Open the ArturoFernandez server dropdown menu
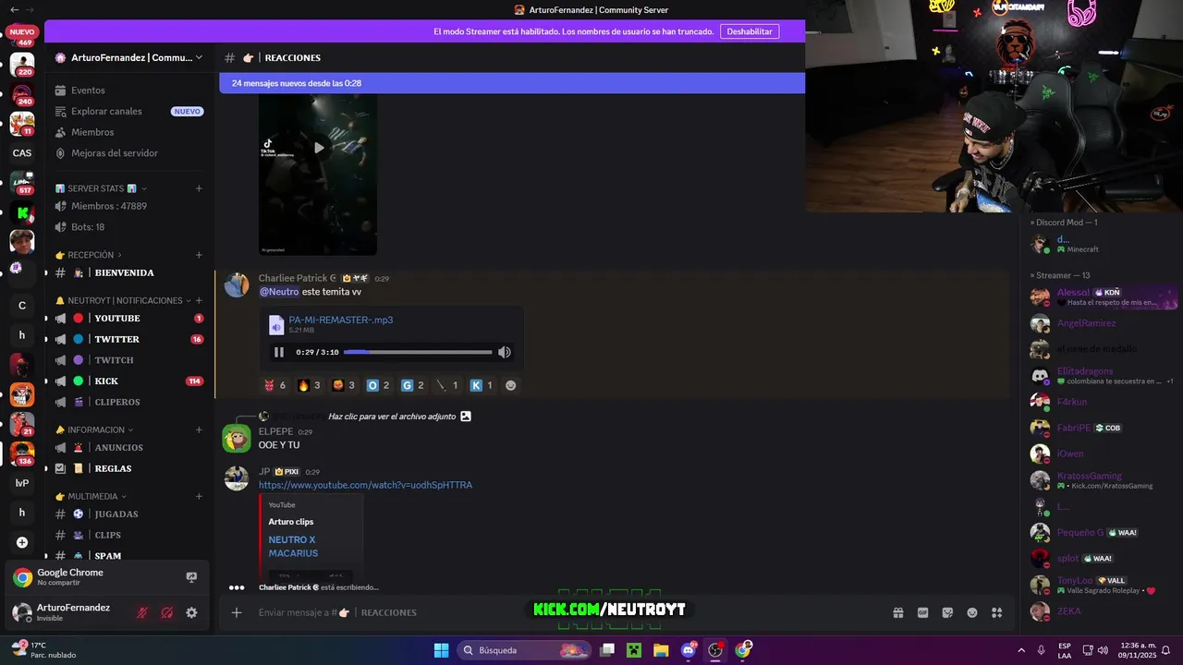The width and height of the screenshot is (1183, 665). tap(128, 57)
